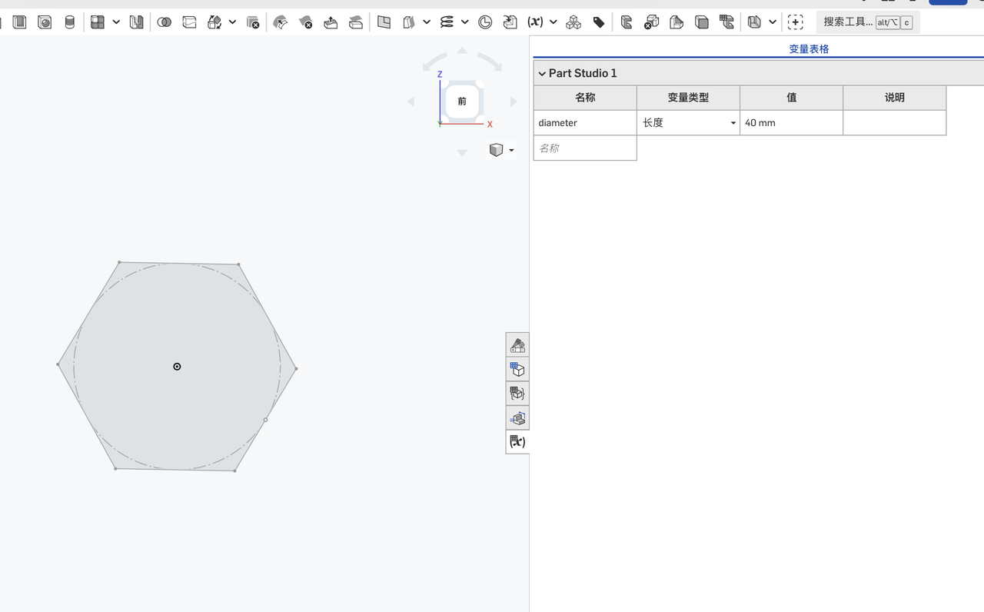Image resolution: width=984 pixels, height=612 pixels.
Task: Select the Shell tool in toolbar
Action: pos(19,22)
